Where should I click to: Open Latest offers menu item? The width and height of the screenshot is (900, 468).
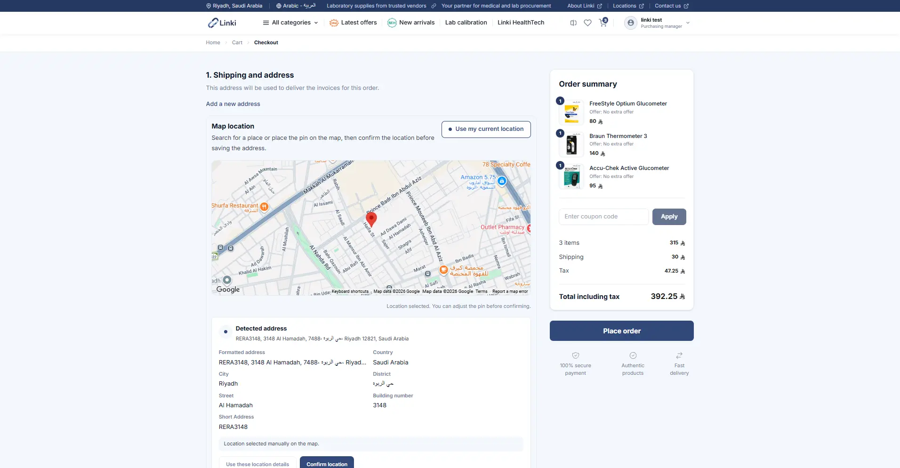(353, 23)
